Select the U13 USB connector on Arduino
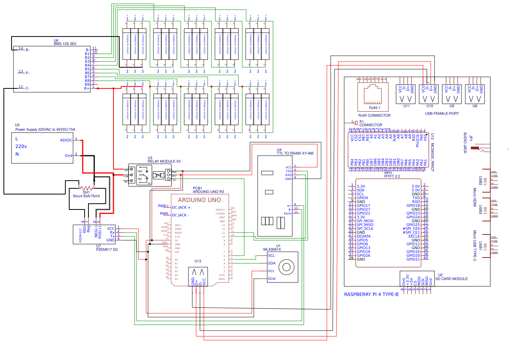513x344 pixels. coord(198,276)
